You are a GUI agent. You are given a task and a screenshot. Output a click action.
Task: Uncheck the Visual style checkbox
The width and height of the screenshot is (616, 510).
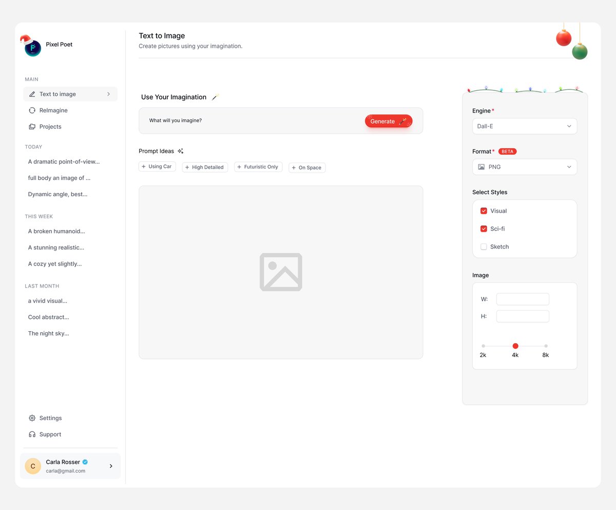tap(483, 211)
